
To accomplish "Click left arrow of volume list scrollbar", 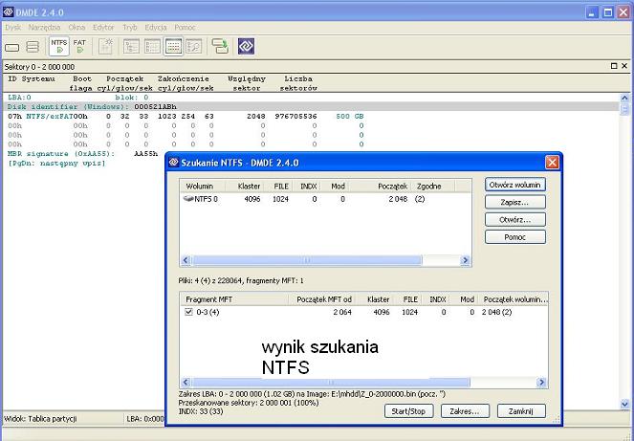I will tap(186, 260).
